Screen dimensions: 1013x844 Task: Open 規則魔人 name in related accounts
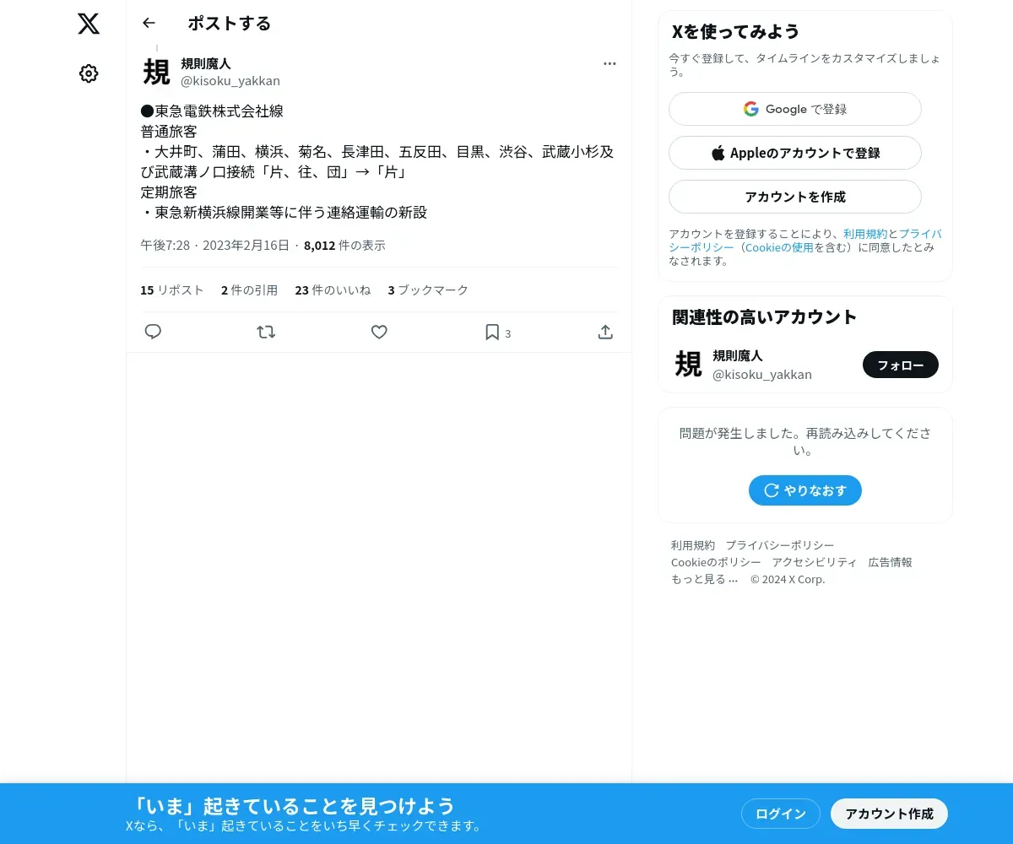click(x=738, y=355)
